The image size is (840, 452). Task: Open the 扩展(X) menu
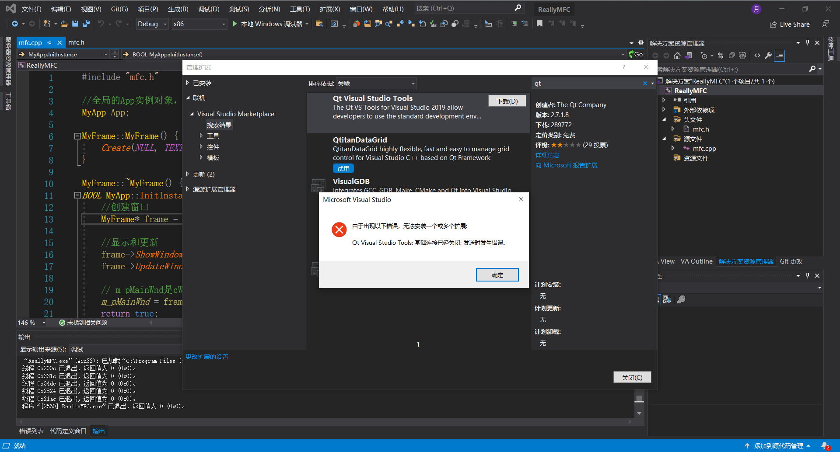coord(330,9)
